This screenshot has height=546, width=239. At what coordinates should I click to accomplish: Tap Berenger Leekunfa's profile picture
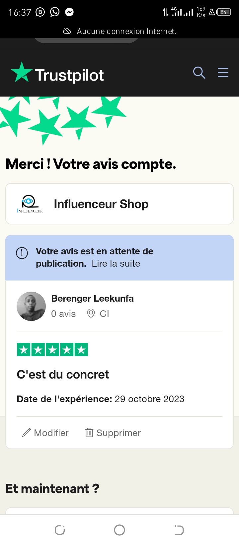[x=31, y=306]
